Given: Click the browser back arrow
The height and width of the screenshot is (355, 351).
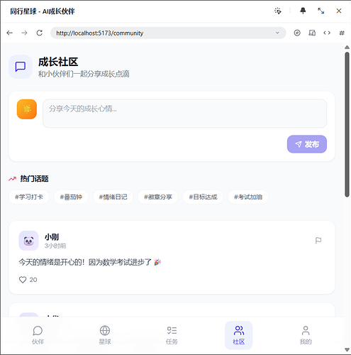Looking at the screenshot, I should [x=10, y=33].
